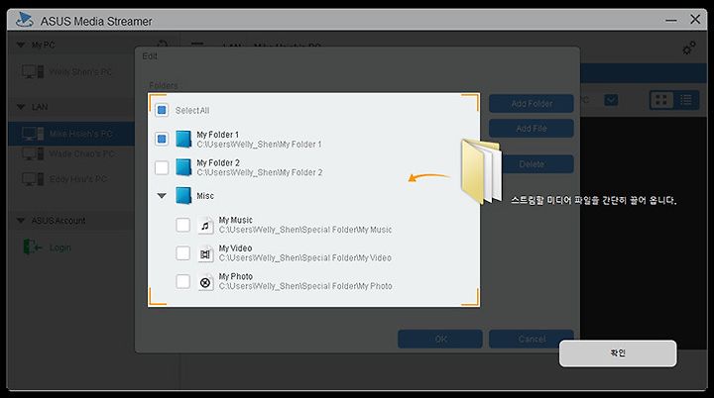Viewport: 714px width, 398px height.
Task: Switch to list view icon
Action: click(x=686, y=100)
